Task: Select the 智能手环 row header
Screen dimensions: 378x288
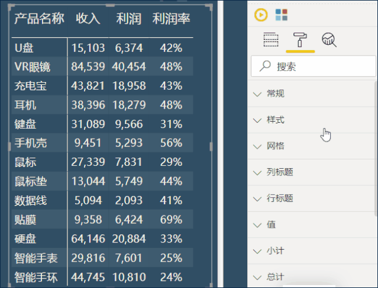Action: tap(36, 277)
